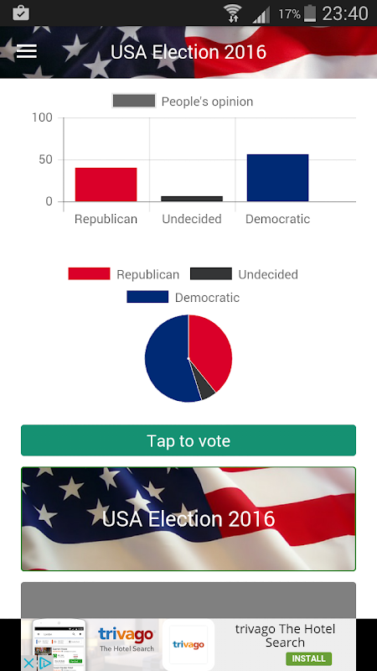Tap the red Republican pie slice
Screen dimensions: 377x671
click(210, 349)
